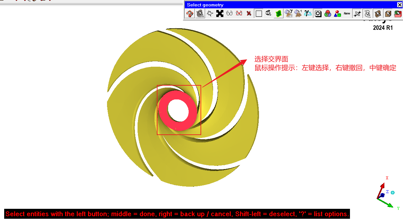This screenshot has height=221, width=403.
Task: Close the Select geometry toolbar
Action: tap(399, 5)
